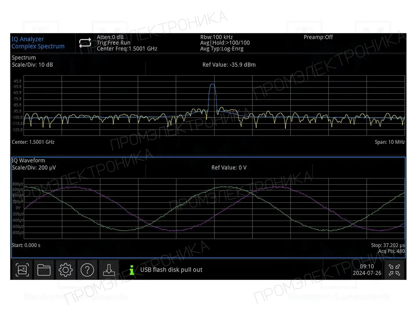This screenshot has height=313, width=417.
Task: Tap the screenshot capture icon
Action: (x=22, y=270)
